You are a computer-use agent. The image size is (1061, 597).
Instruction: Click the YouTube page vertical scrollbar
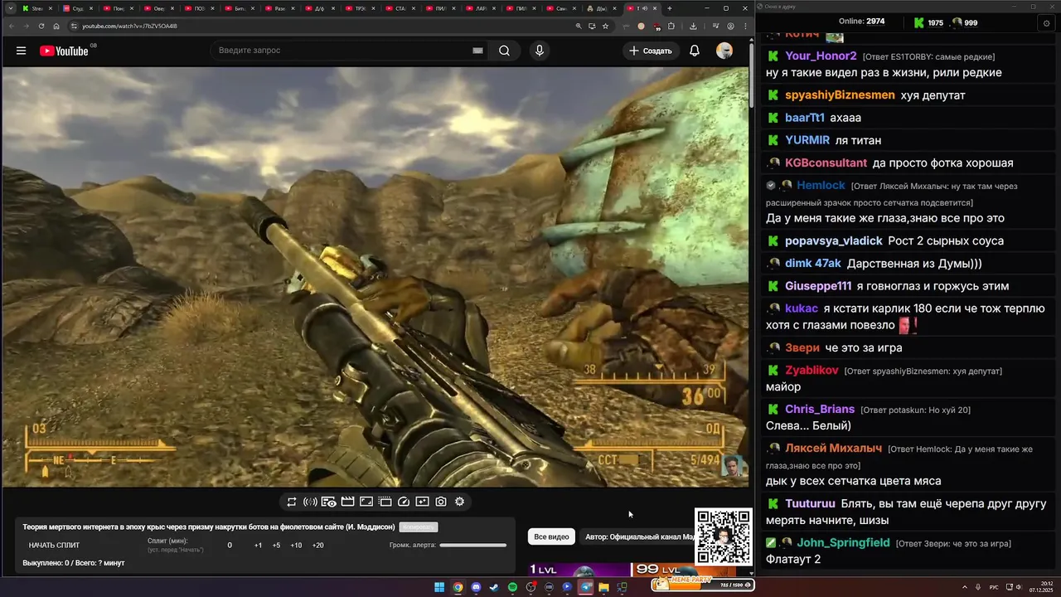[752, 75]
